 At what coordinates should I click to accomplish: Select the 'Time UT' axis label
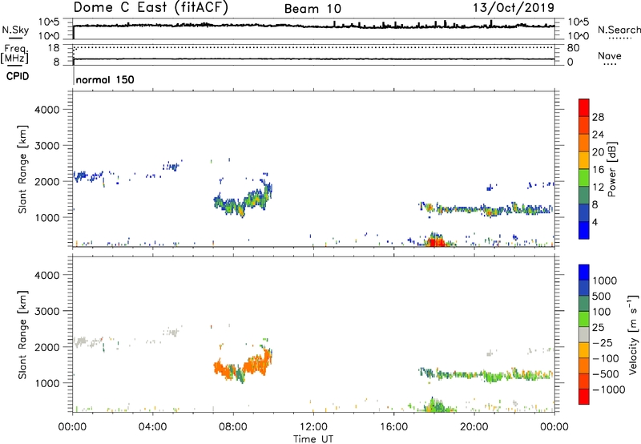coord(313,439)
